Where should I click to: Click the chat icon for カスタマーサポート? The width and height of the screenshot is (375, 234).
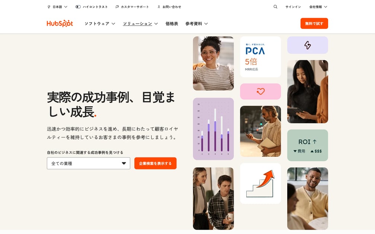pyautogui.click(x=117, y=7)
